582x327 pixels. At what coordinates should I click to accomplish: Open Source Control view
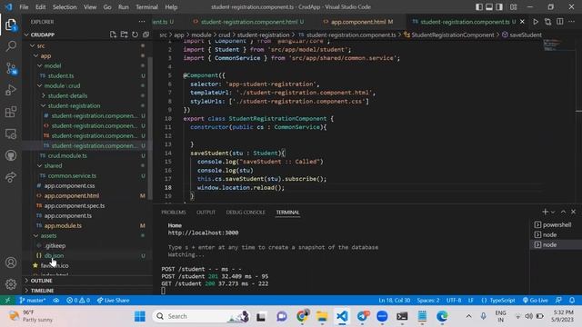(x=11, y=69)
